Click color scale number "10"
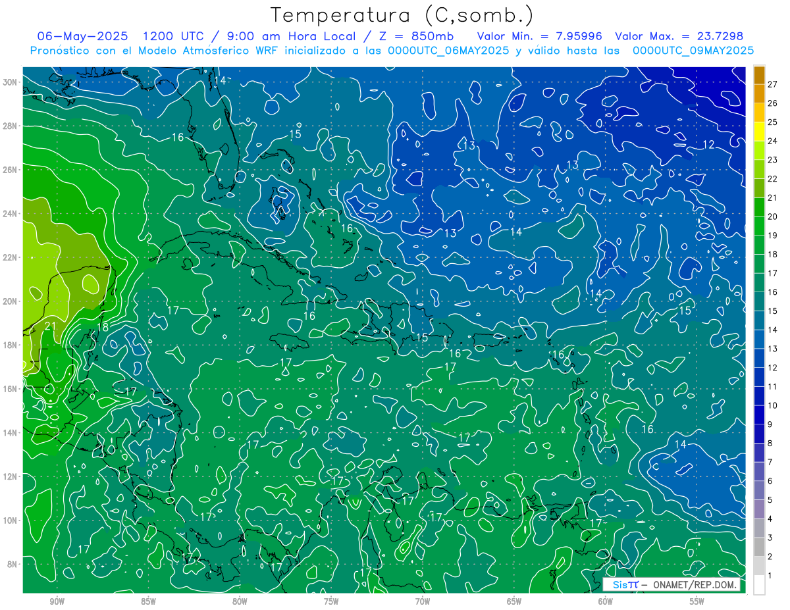The image size is (790, 610). click(773, 405)
